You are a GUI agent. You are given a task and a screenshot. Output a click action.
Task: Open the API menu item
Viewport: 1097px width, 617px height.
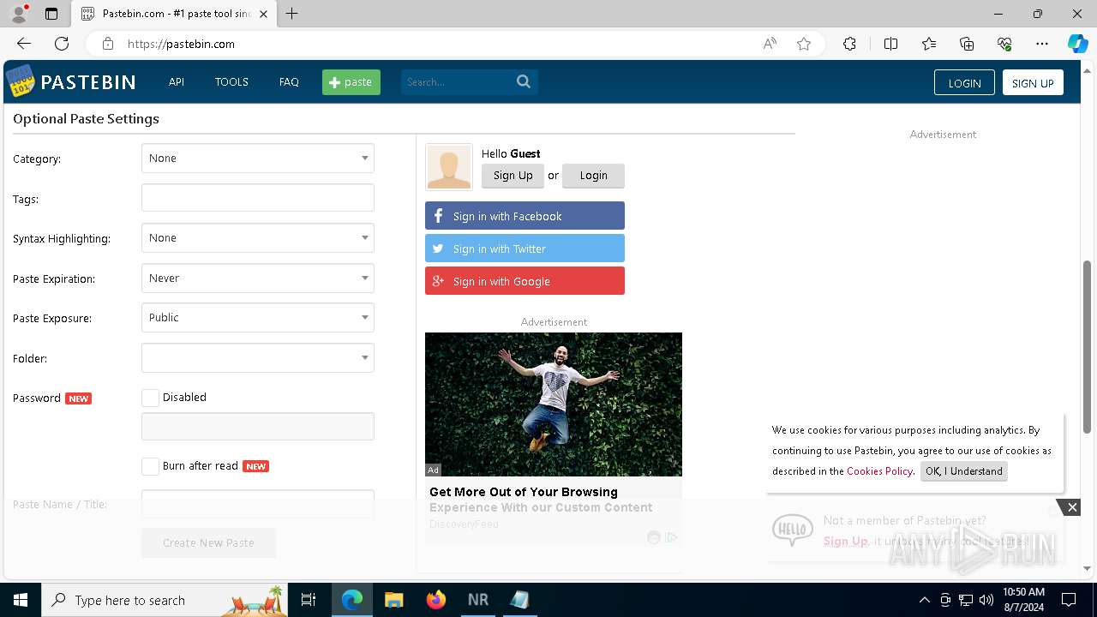(x=177, y=82)
